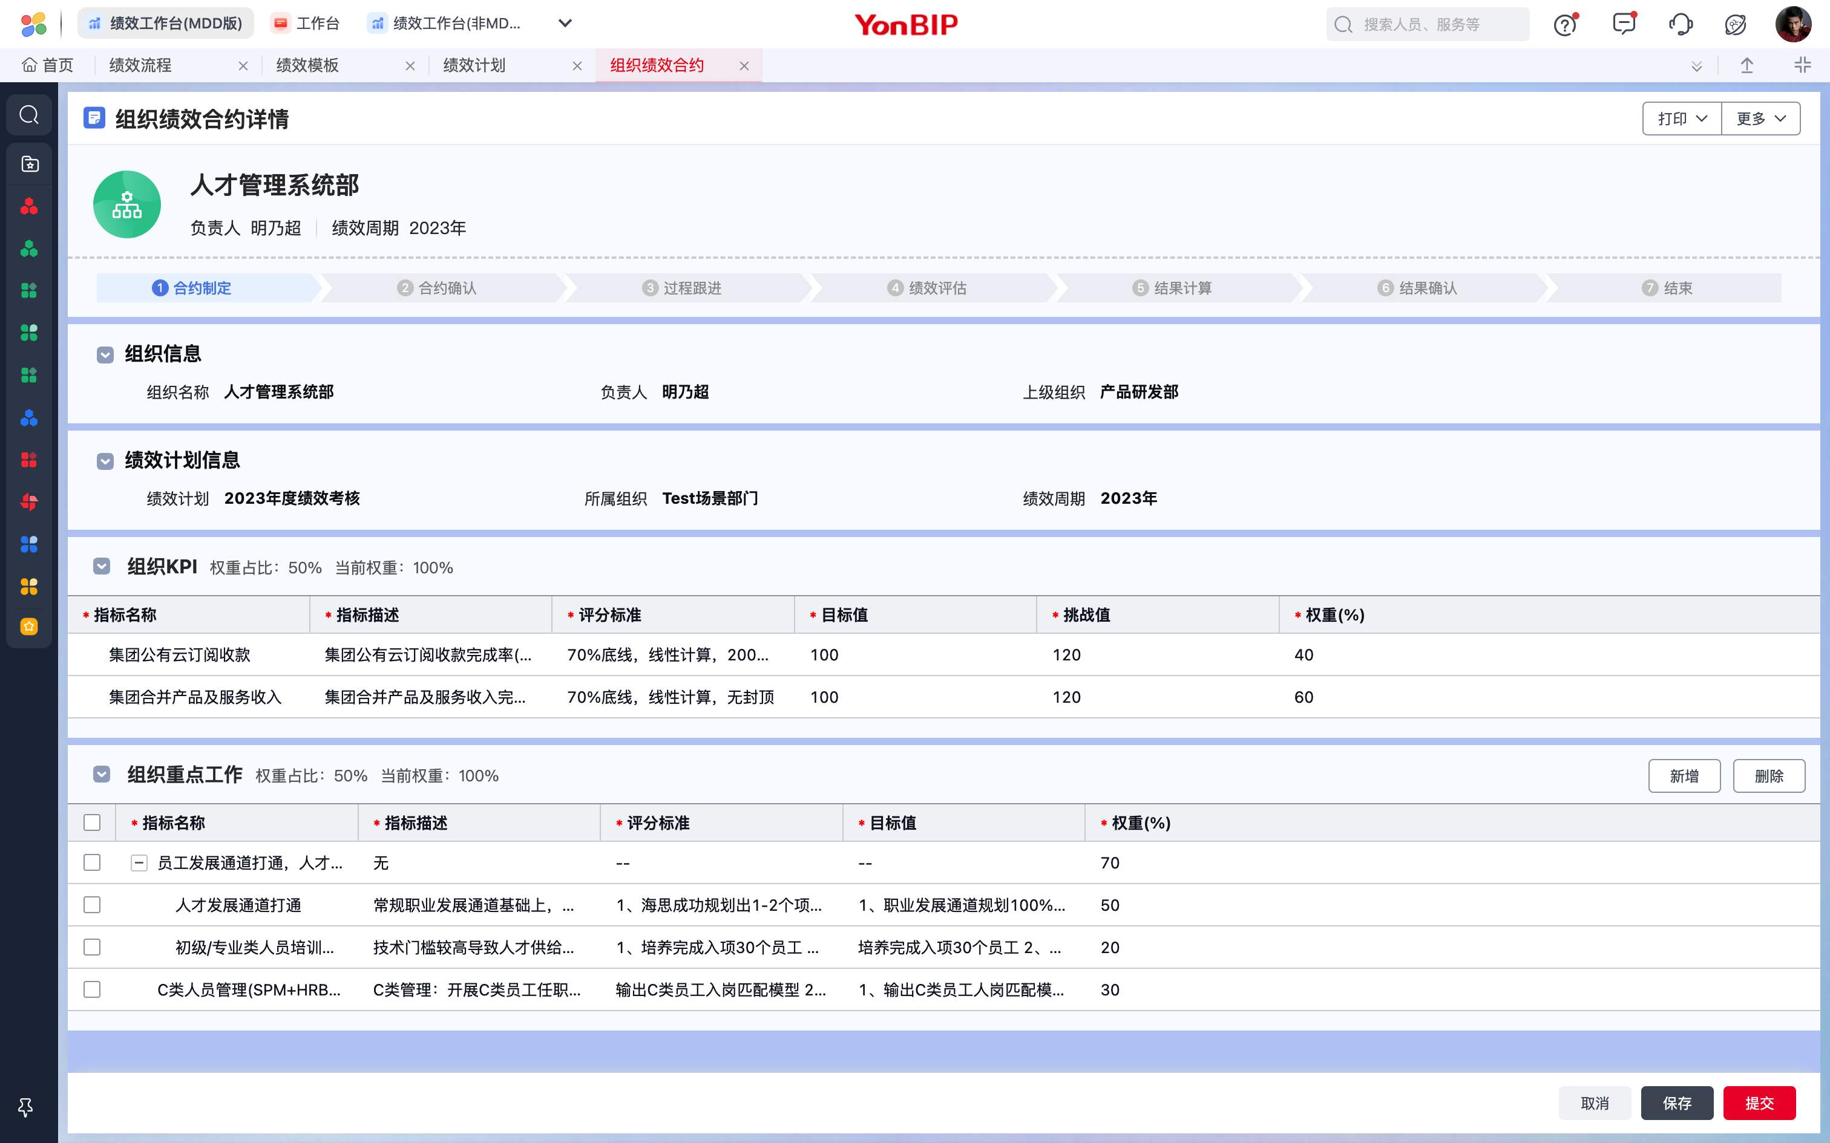Image resolution: width=1830 pixels, height=1143 pixels.
Task: Click the user avatar photo
Action: (x=1793, y=24)
